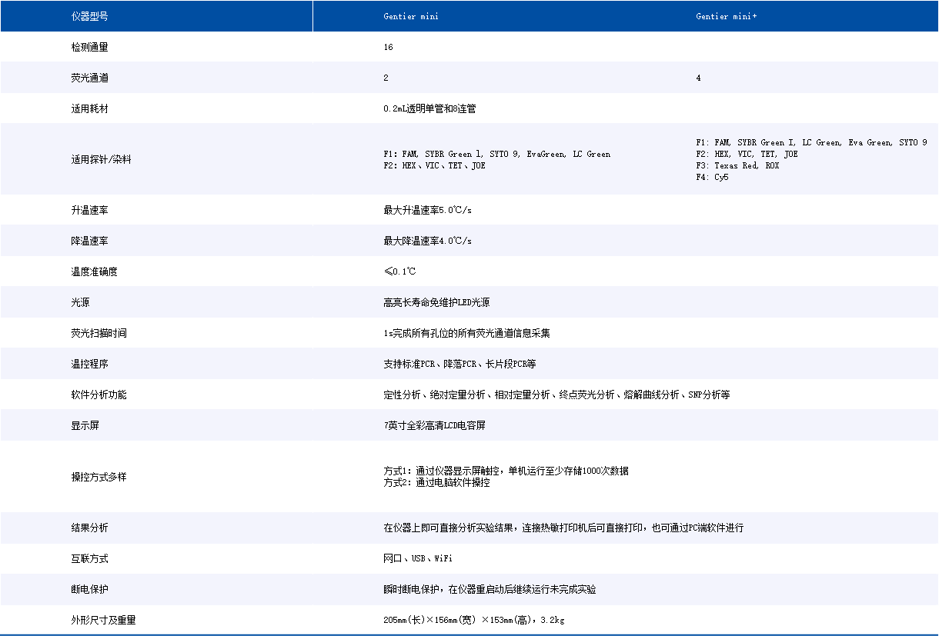Screen dimensions: 939x636
Task: Select the 高亮长寿命免维护LED光源 text
Action: click(436, 302)
